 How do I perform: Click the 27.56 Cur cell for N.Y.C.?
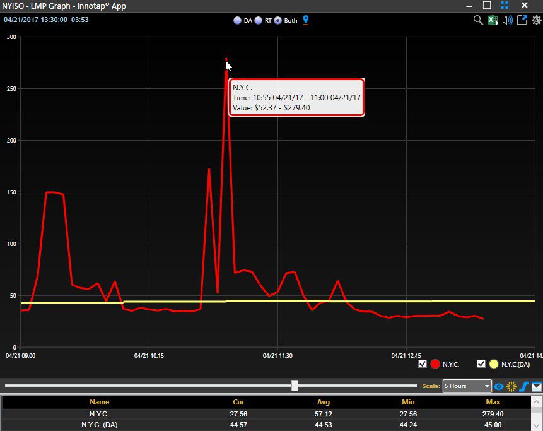[238, 414]
